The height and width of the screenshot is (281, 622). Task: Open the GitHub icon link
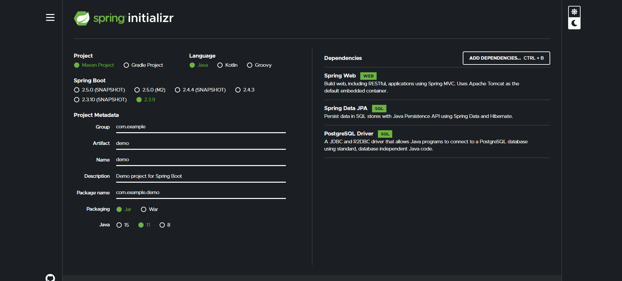point(50,277)
